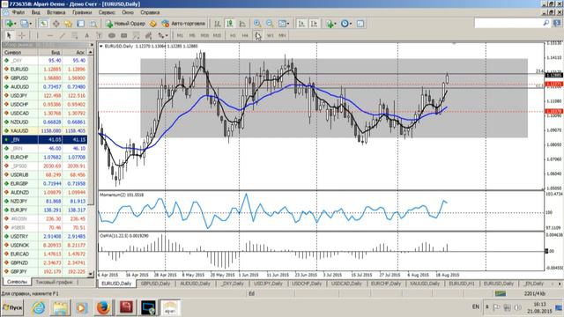Expand the Profiles dropdown arrow

30,24
